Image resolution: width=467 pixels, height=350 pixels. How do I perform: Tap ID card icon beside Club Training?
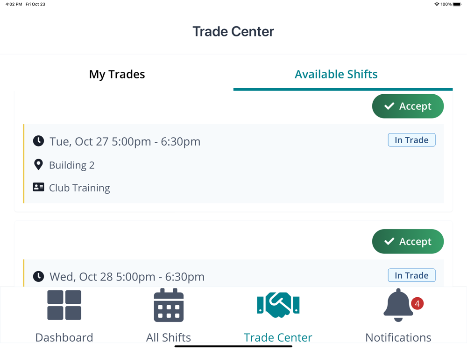click(x=38, y=187)
